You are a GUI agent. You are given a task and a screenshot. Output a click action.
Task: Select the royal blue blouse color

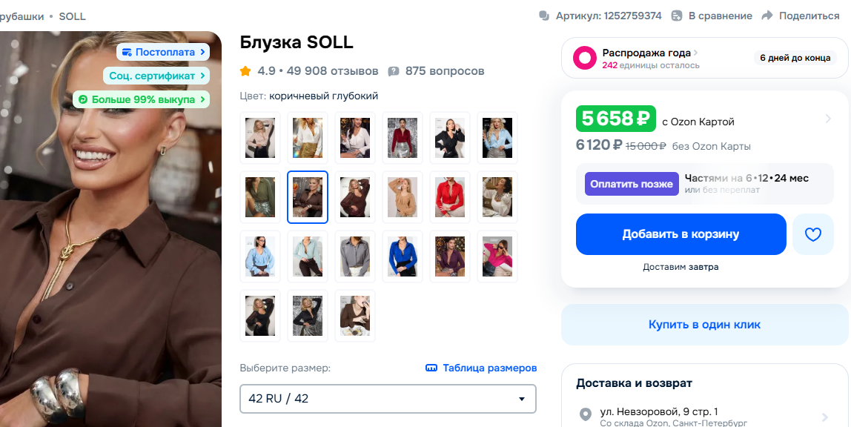pos(403,256)
